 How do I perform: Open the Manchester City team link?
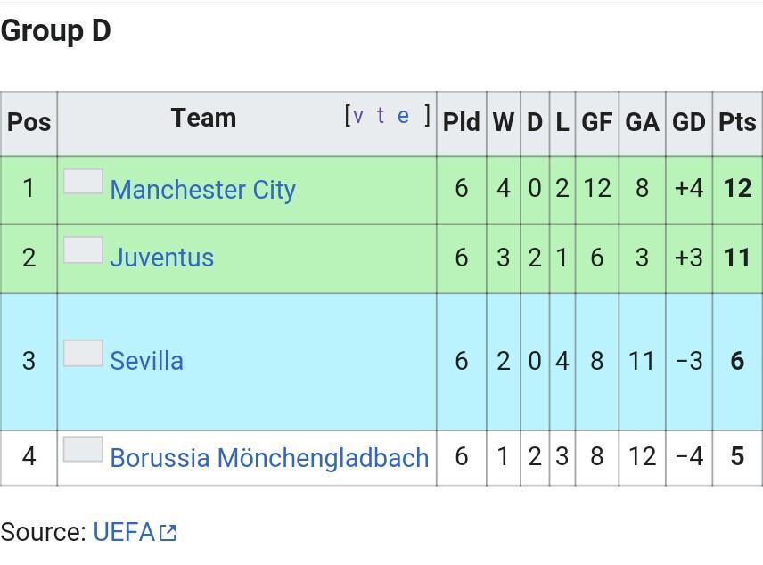pyautogui.click(x=202, y=189)
